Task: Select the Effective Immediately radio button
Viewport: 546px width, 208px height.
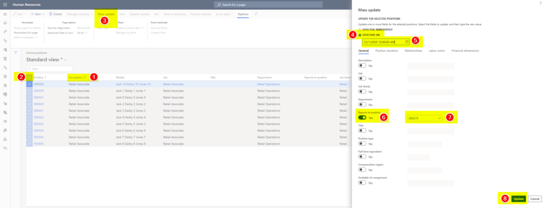Action: point(360,30)
